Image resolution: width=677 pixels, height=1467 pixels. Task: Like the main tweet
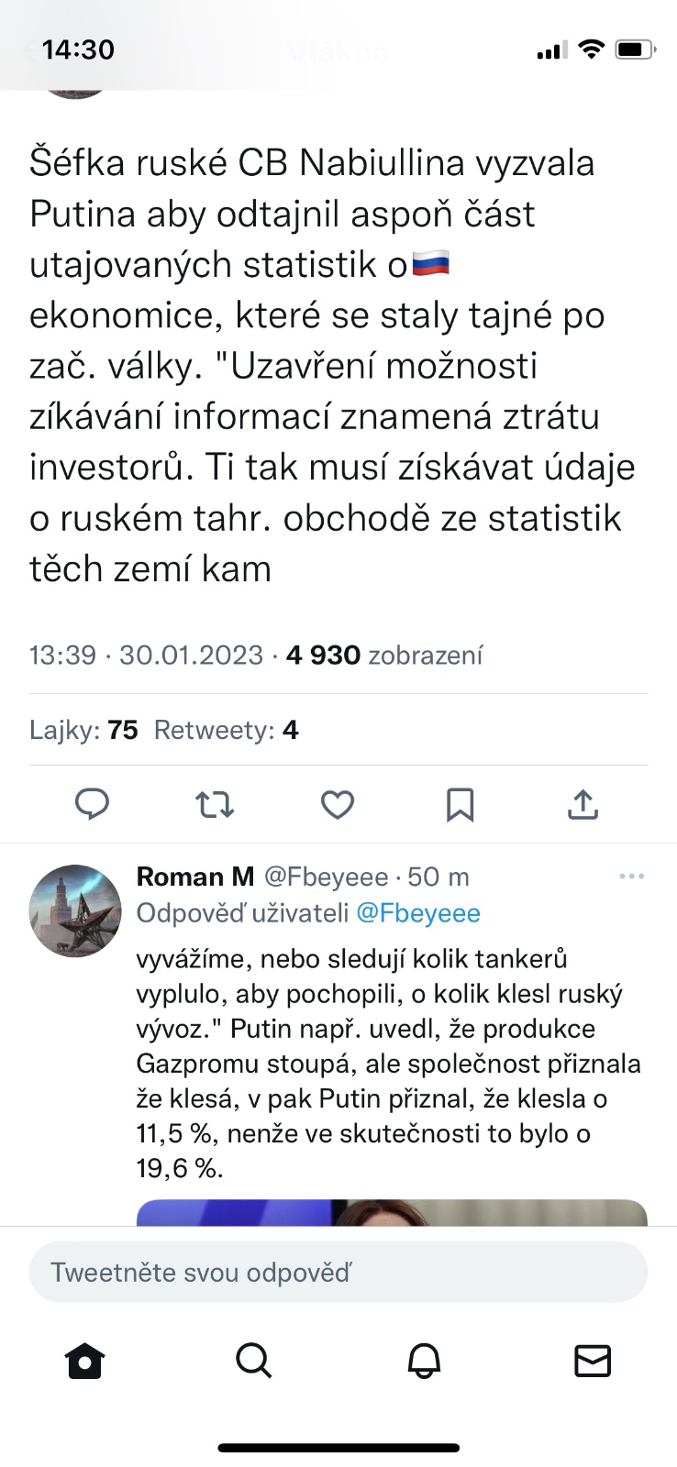[338, 804]
